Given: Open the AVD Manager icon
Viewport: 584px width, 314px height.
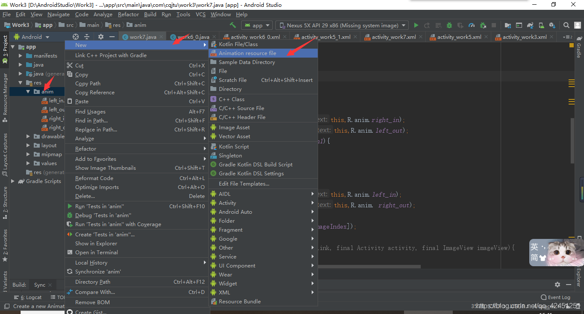Looking at the screenshot, I should coord(541,25).
